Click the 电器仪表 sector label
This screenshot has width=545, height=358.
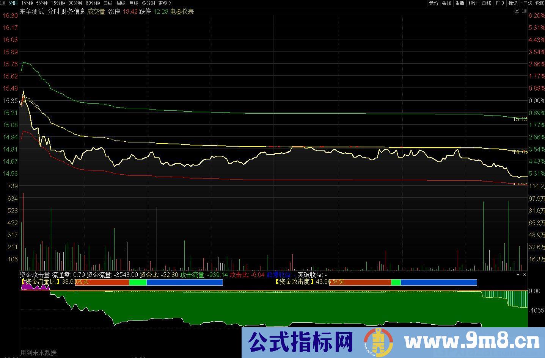pos(182,11)
